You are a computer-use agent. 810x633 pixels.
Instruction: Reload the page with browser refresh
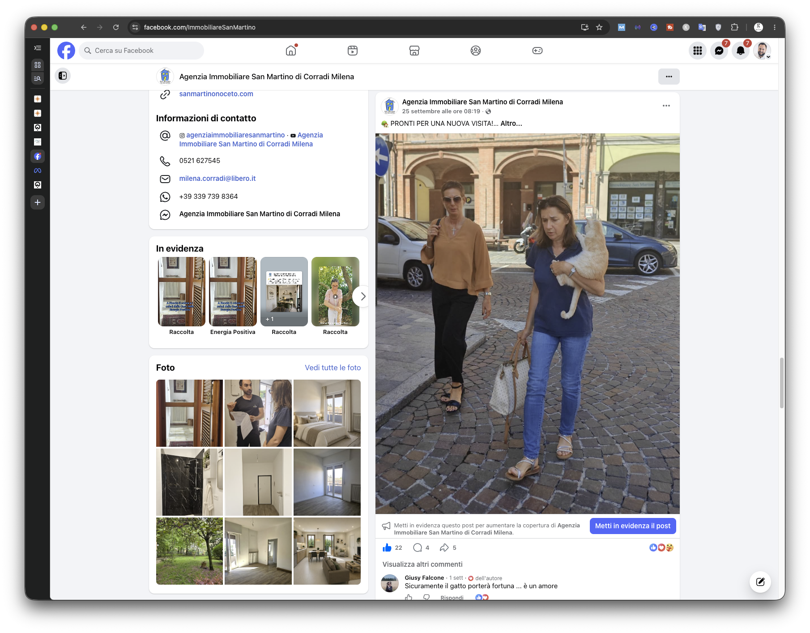point(116,27)
